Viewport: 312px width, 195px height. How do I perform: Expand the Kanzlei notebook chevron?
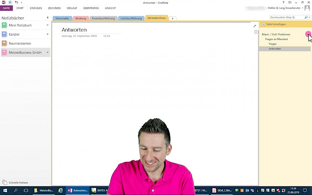click(47, 34)
